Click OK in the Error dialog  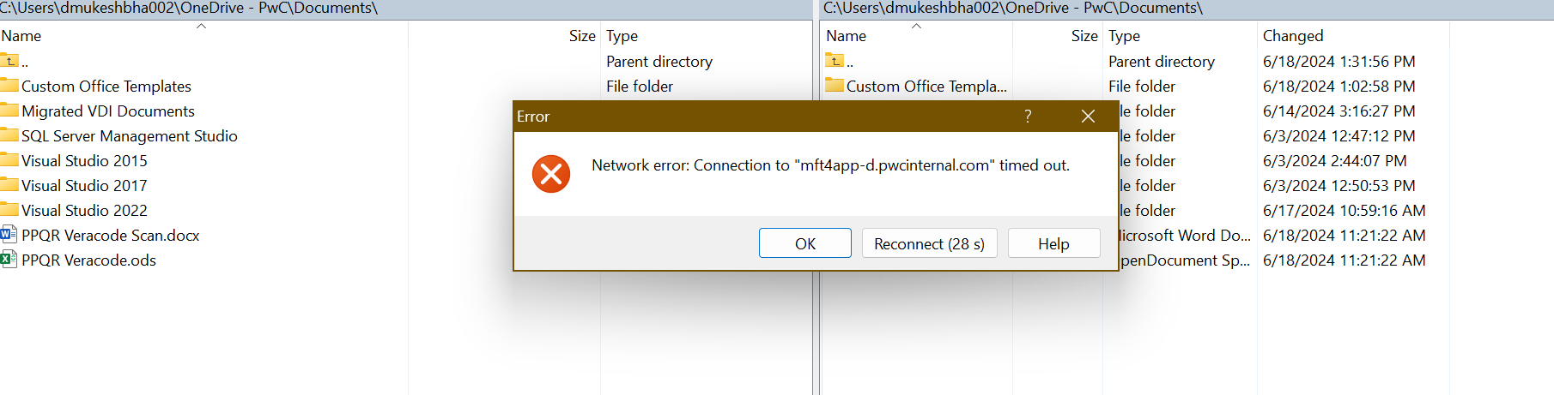click(804, 243)
